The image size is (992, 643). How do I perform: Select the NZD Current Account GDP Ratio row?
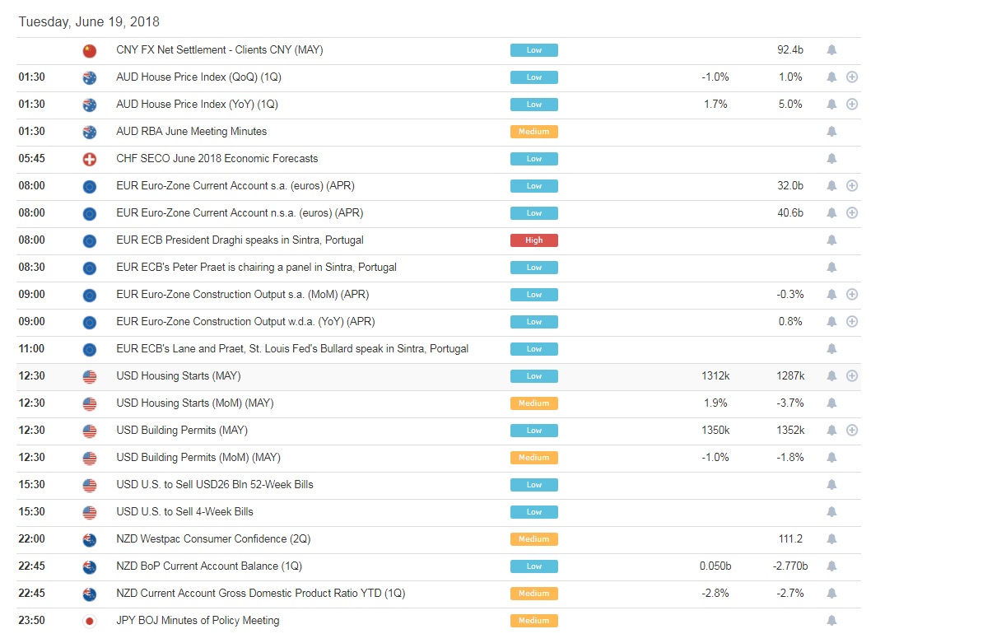point(260,594)
